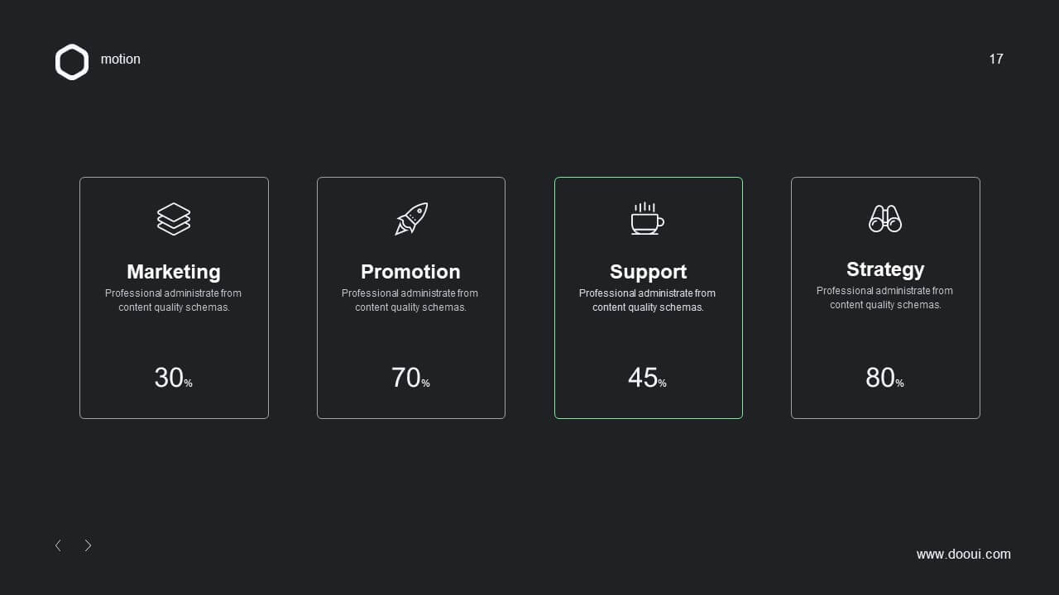Click the Marketing card description text
The image size is (1059, 595).
point(174,300)
